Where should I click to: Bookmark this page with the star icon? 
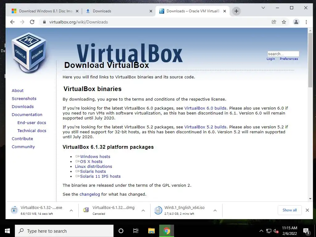(x=284, y=22)
